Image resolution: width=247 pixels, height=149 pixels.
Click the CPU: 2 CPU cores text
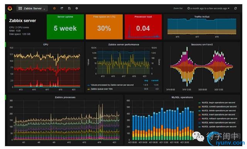point(19,27)
